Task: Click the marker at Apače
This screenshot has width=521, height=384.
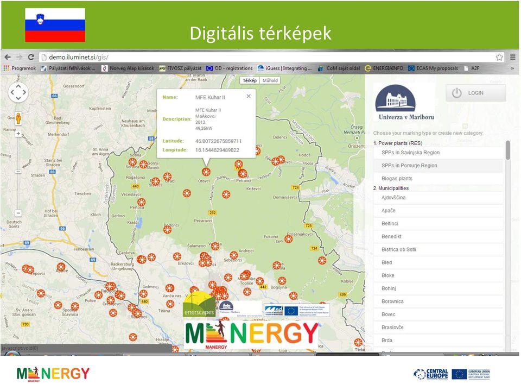Action: pos(61,267)
